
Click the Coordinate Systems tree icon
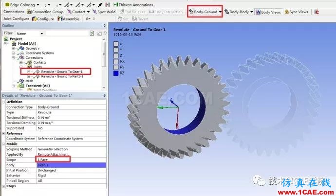[22, 53]
